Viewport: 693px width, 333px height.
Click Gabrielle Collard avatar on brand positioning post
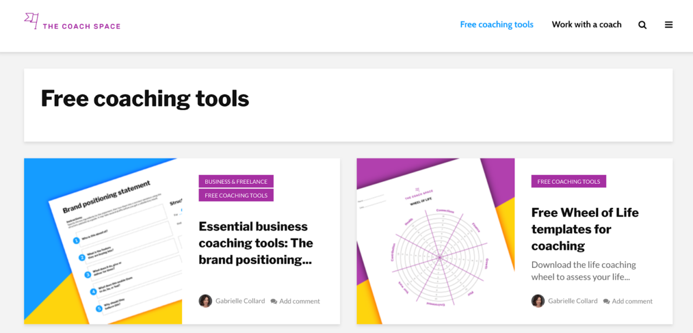pyautogui.click(x=205, y=301)
